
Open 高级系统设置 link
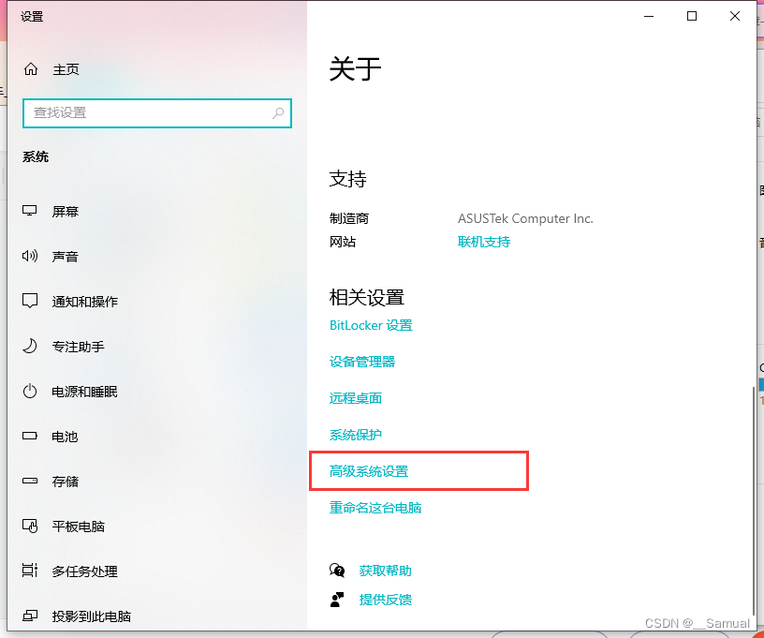[369, 471]
